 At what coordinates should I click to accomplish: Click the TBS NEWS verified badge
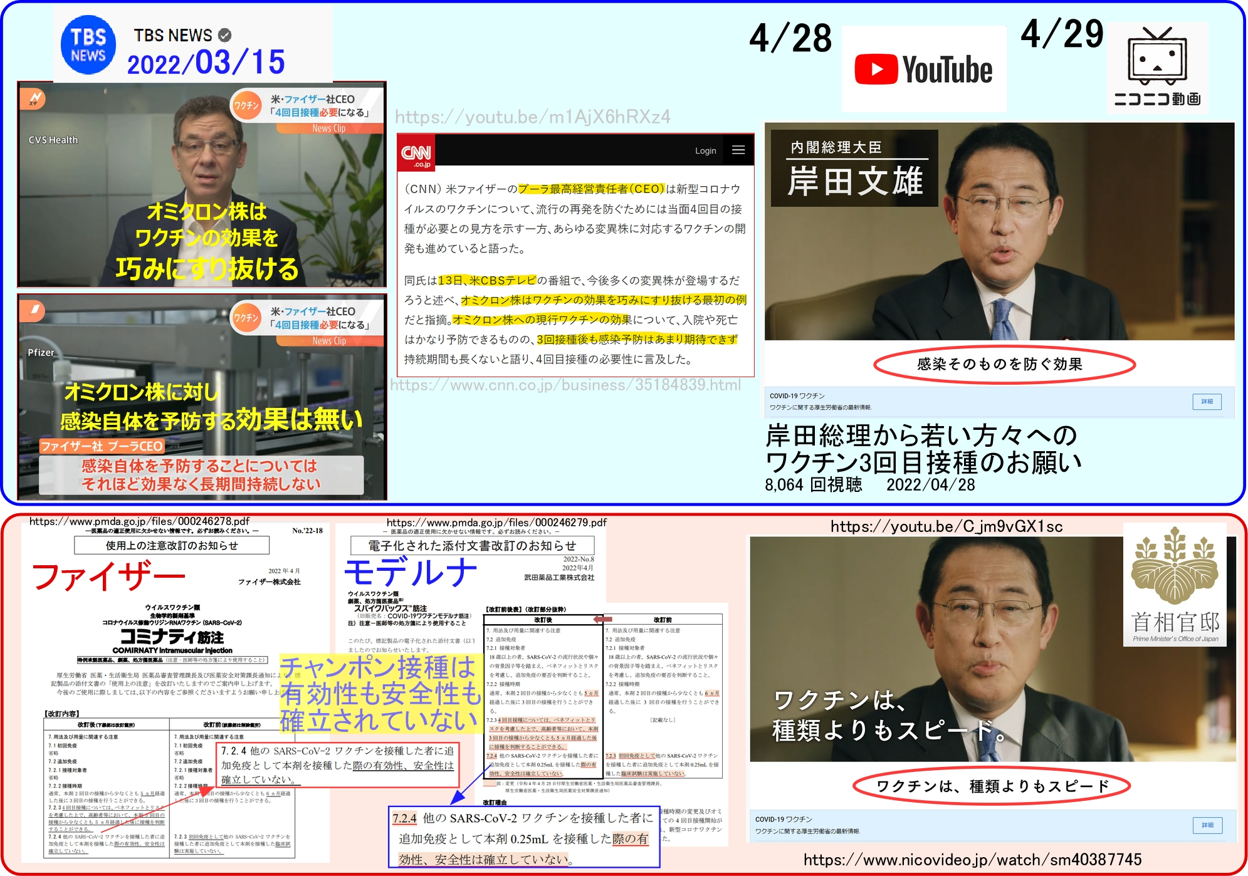[x=225, y=35]
